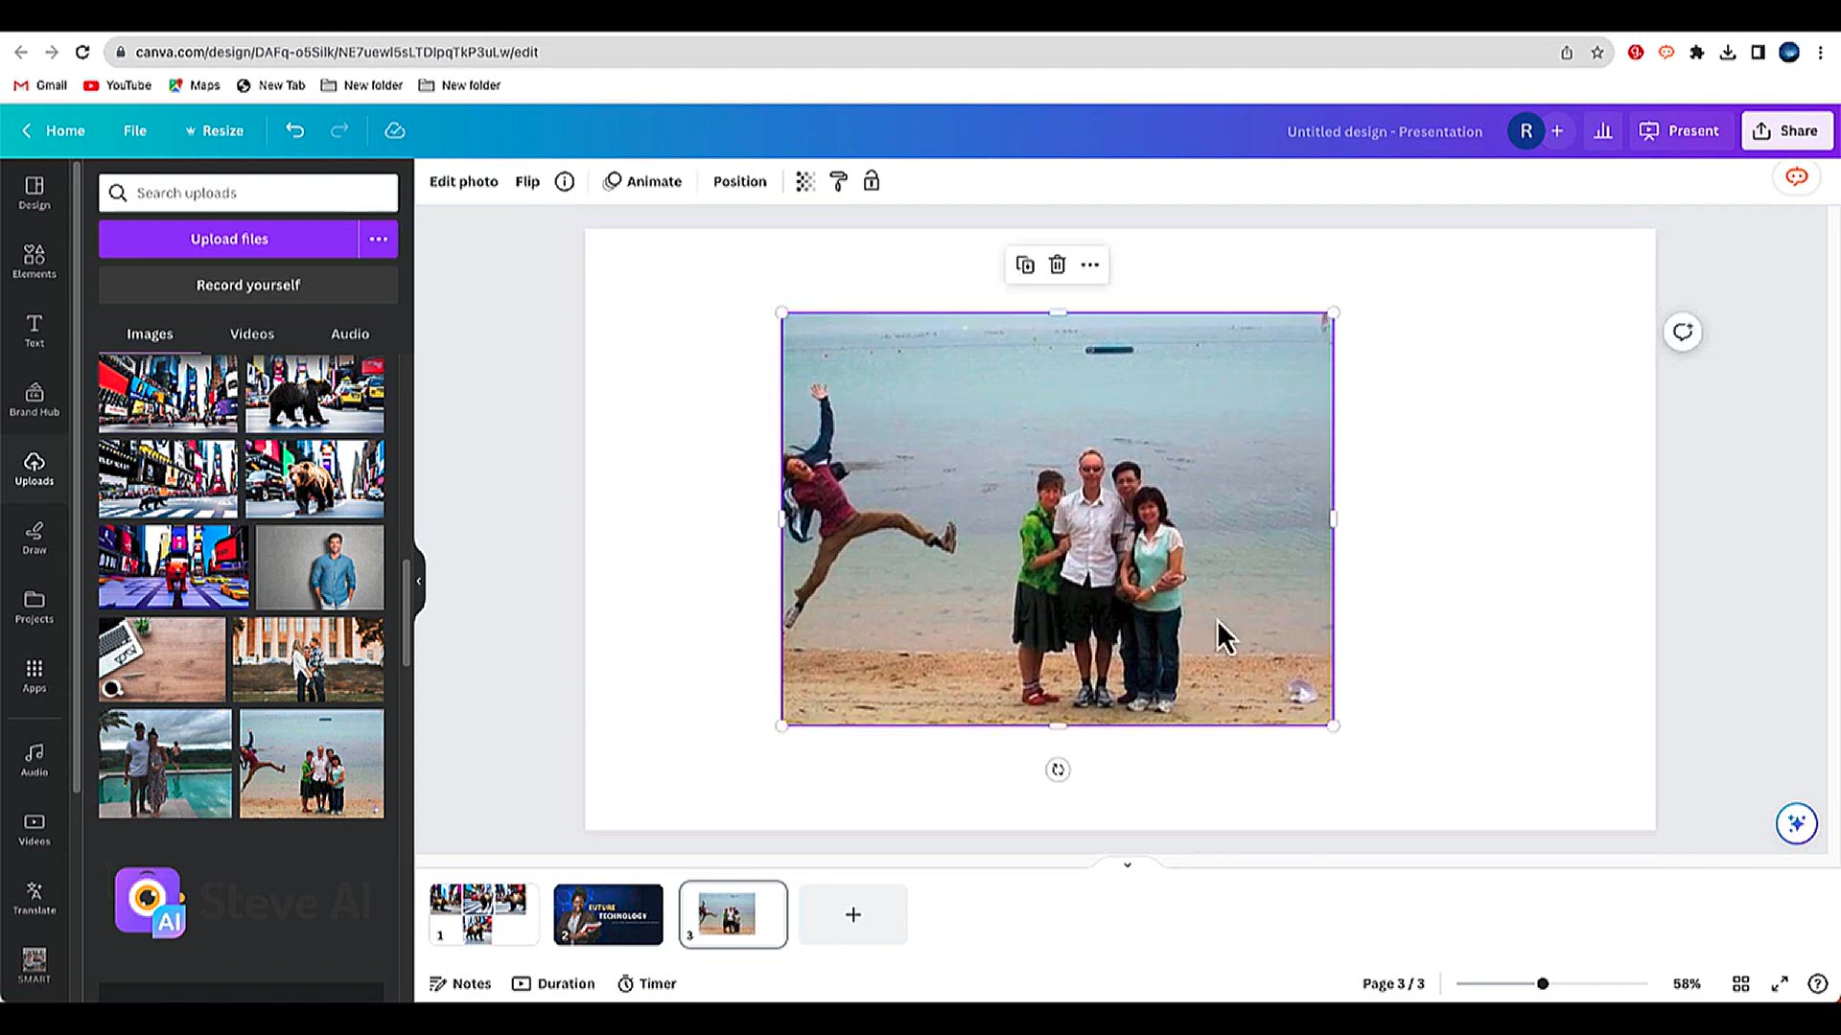Open the Uploads panel
Image resolution: width=1841 pixels, height=1035 pixels.
35,469
